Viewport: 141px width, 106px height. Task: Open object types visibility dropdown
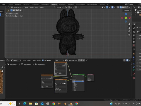click(x=103, y=7)
